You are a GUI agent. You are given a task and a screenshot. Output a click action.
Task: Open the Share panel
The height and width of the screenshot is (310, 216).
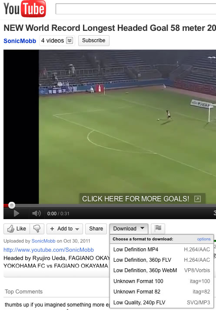96,229
